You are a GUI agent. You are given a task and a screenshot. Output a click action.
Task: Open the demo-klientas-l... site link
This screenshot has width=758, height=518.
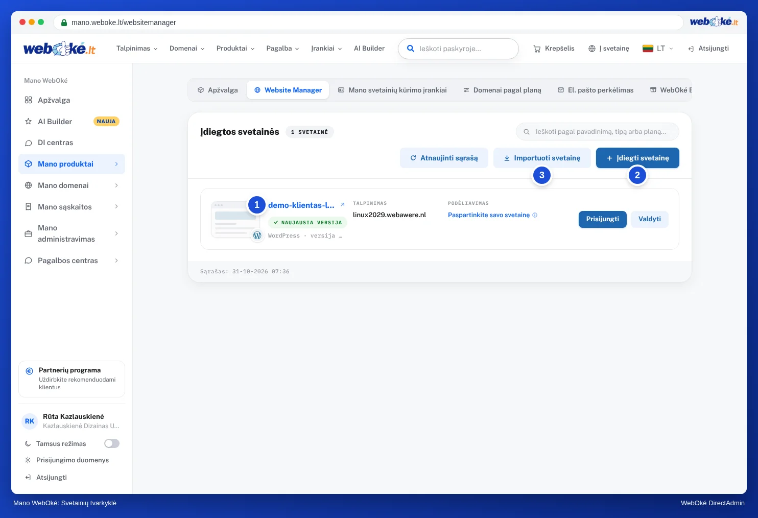pyautogui.click(x=301, y=205)
